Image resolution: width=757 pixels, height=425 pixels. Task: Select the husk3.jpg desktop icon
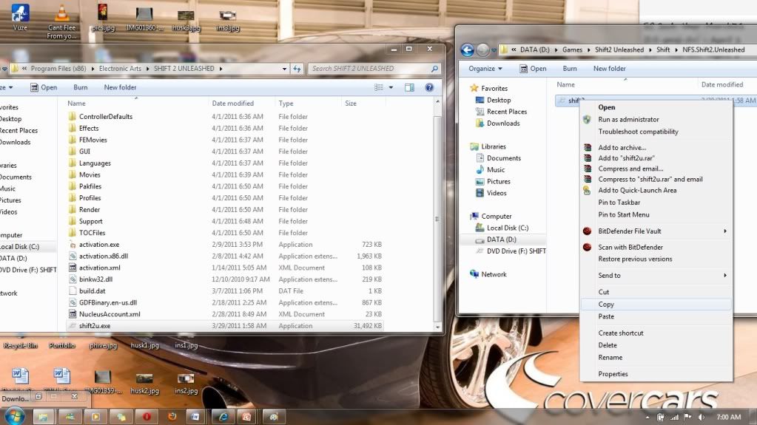pyautogui.click(x=186, y=20)
